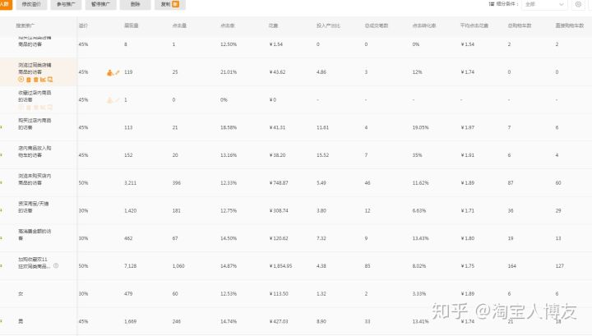The image size is (592, 336).
Task: Click the circular first action icon in the highlighted row
Action: pos(21,79)
